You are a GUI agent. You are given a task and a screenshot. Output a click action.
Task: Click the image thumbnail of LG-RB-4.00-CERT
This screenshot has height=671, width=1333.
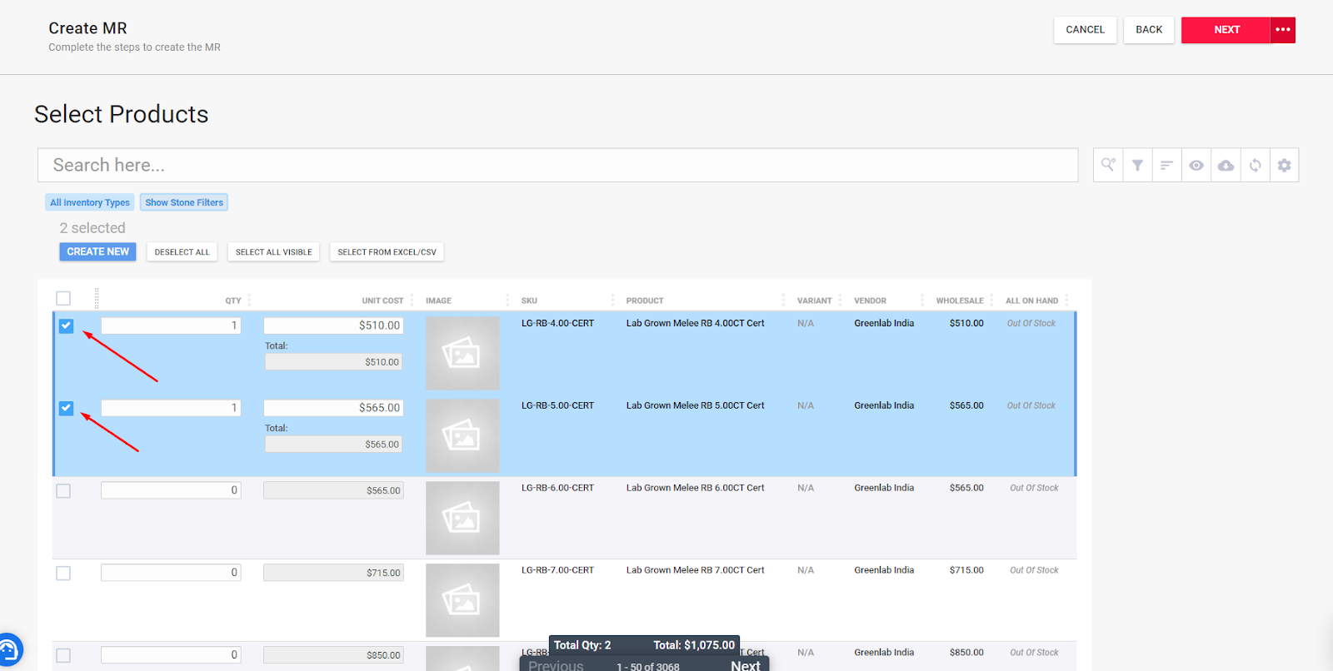(x=462, y=353)
